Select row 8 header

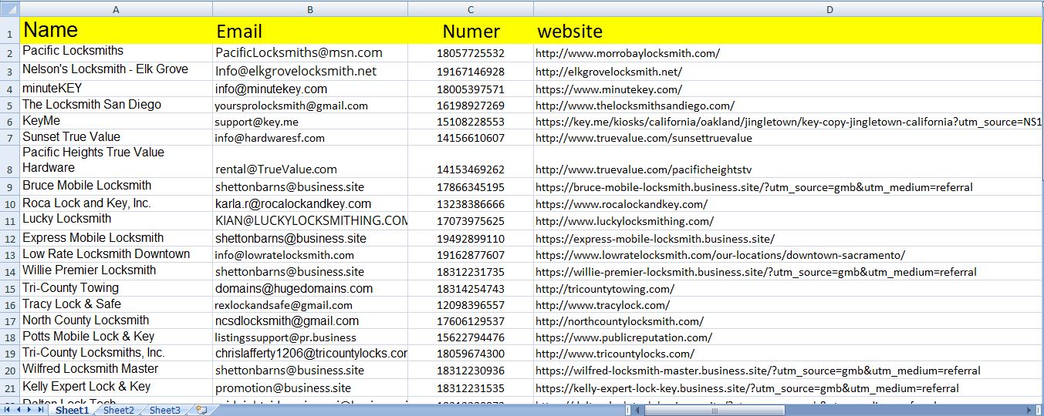click(9, 161)
